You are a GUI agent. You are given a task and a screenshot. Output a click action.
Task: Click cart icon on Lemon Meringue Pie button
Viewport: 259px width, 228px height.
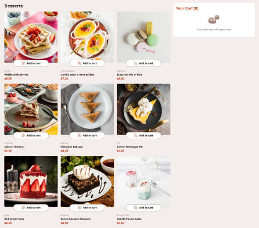coord(136,136)
